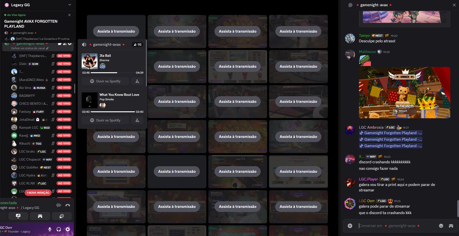Screen dimensions: 459x236
Task: Play 3la Bali via Ouvir no Spotify
Action: click(106, 81)
